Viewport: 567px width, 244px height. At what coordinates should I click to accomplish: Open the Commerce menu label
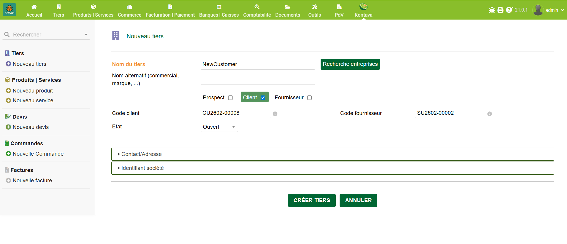pyautogui.click(x=130, y=15)
